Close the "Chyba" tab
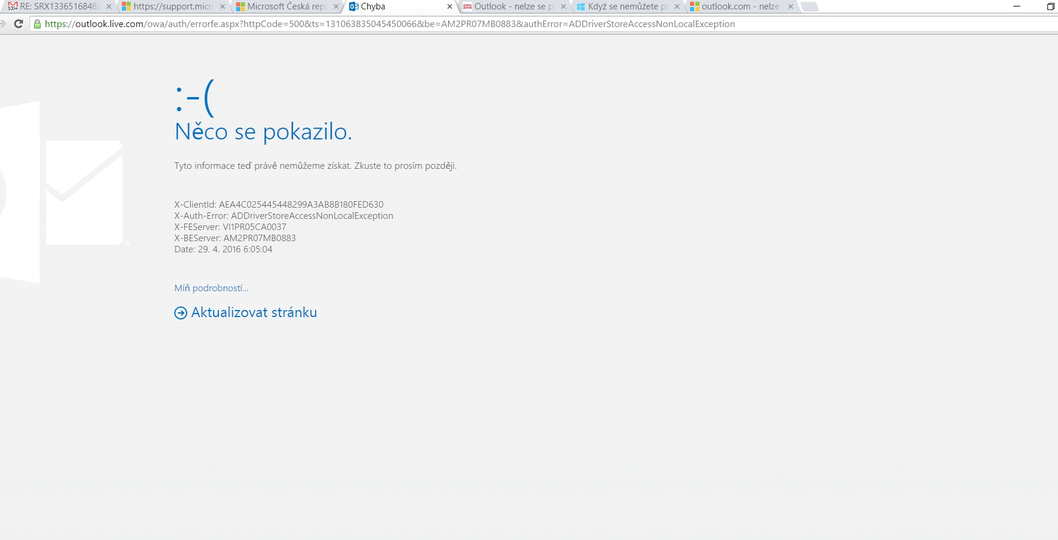The image size is (1058, 540). (450, 6)
